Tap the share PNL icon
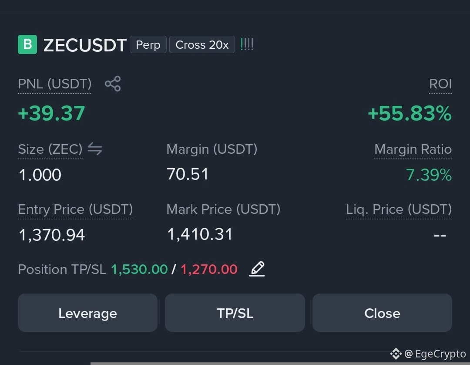The image size is (470, 365). (113, 84)
